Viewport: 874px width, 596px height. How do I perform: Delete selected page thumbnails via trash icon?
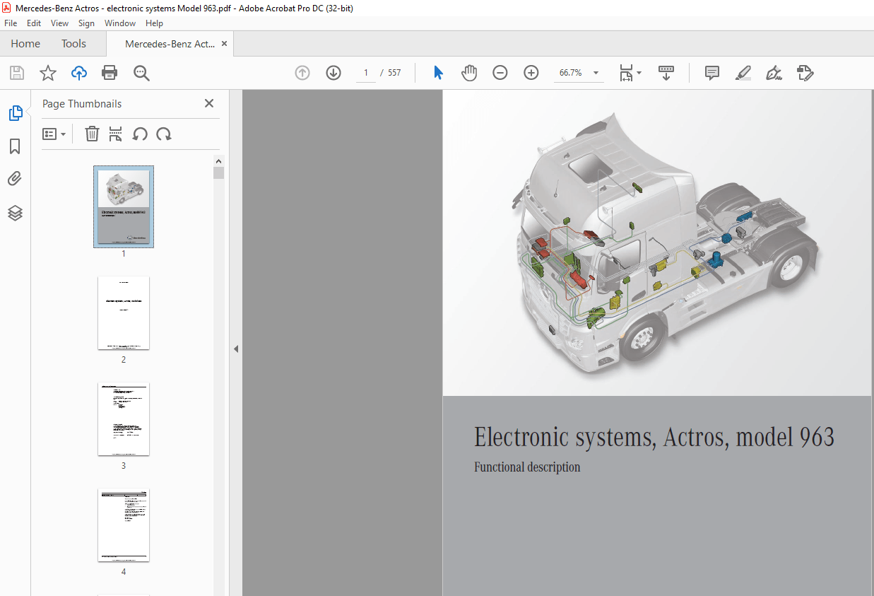pyautogui.click(x=92, y=134)
